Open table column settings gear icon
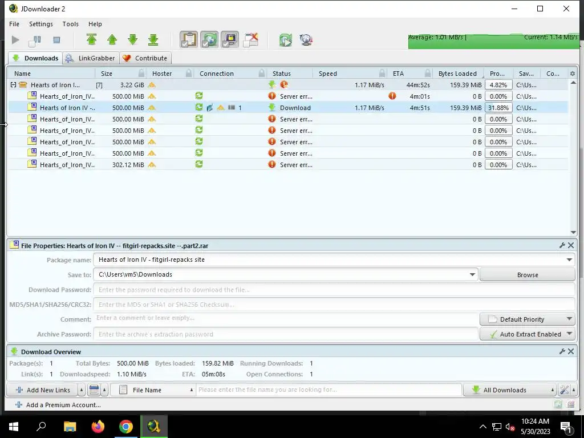 tap(573, 74)
